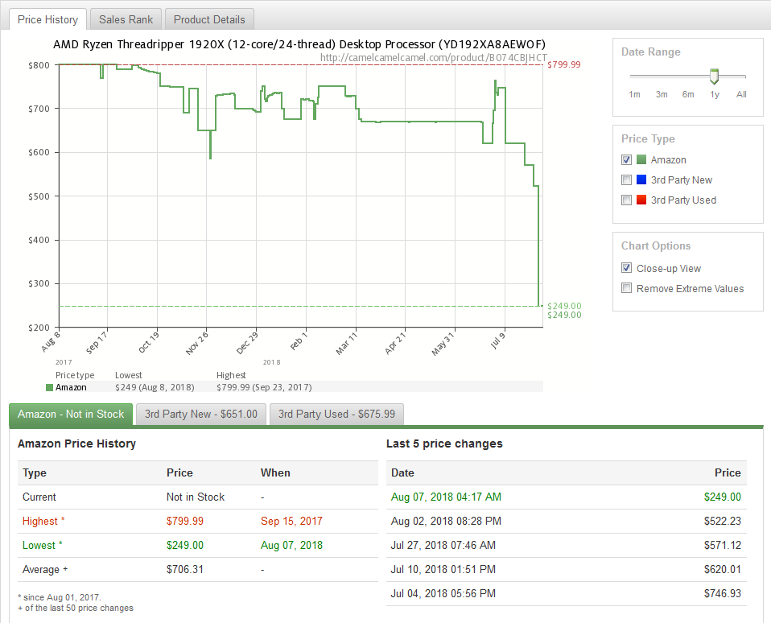Open the Amazon - Not in Stock tab
The width and height of the screenshot is (771, 623).
(71, 414)
